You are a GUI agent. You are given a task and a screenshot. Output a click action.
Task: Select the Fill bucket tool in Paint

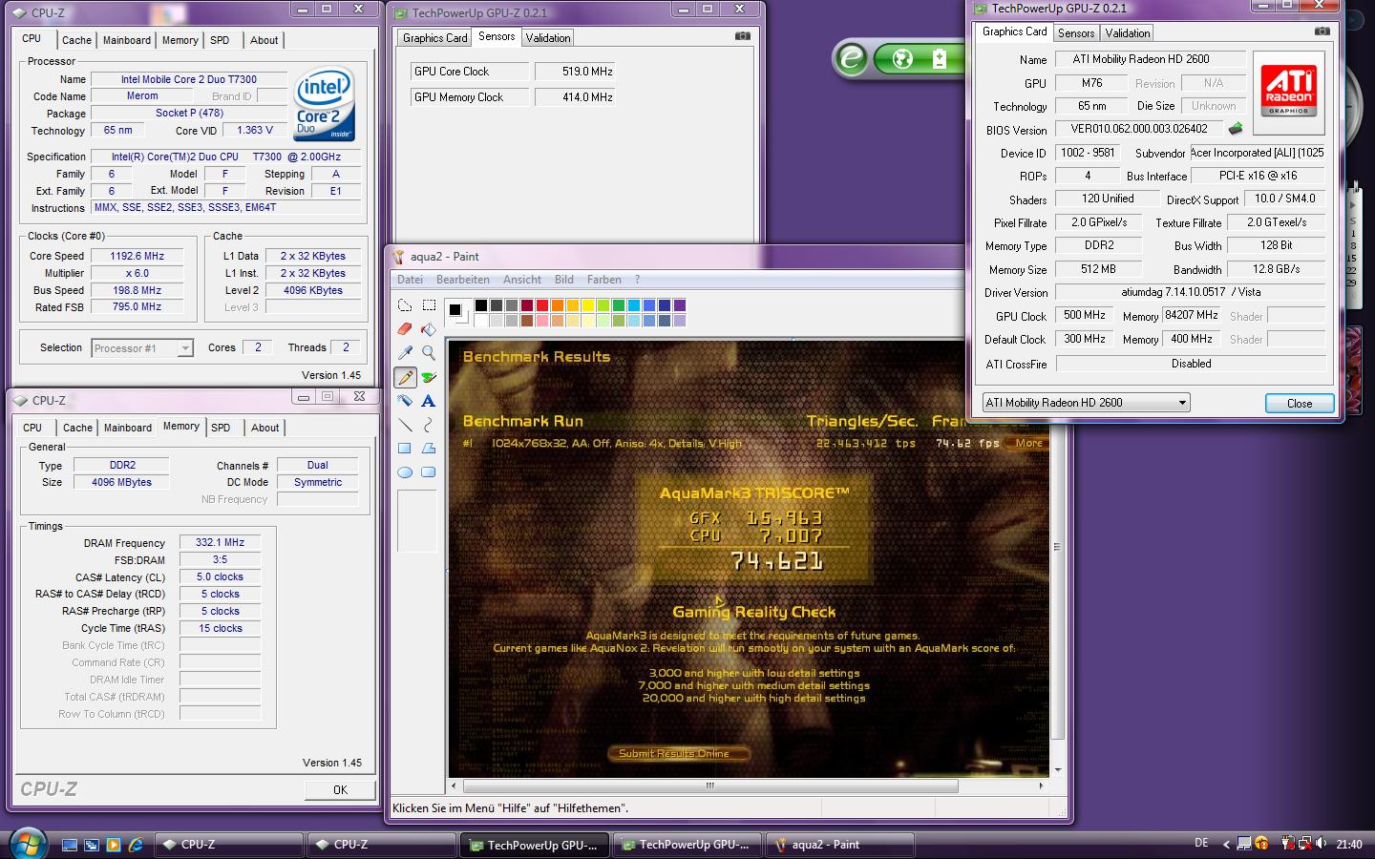point(429,329)
